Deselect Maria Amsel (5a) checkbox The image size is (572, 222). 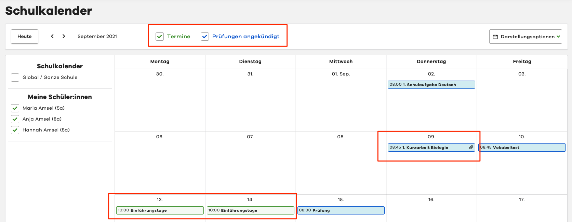pyautogui.click(x=15, y=108)
